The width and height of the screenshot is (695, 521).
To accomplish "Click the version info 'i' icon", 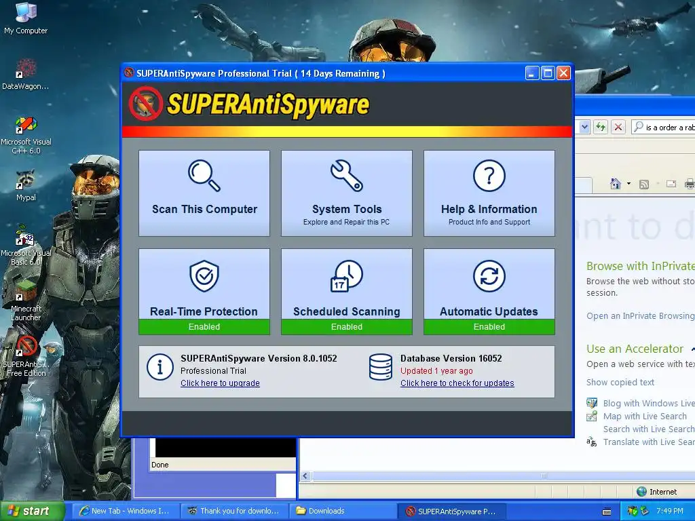I will [159, 367].
